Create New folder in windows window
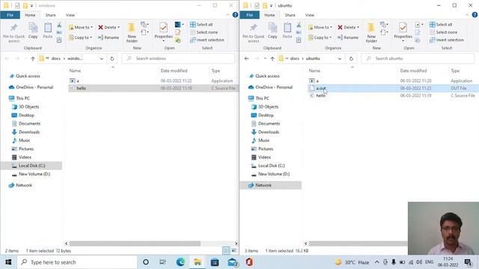The image size is (479, 269). tap(132, 32)
